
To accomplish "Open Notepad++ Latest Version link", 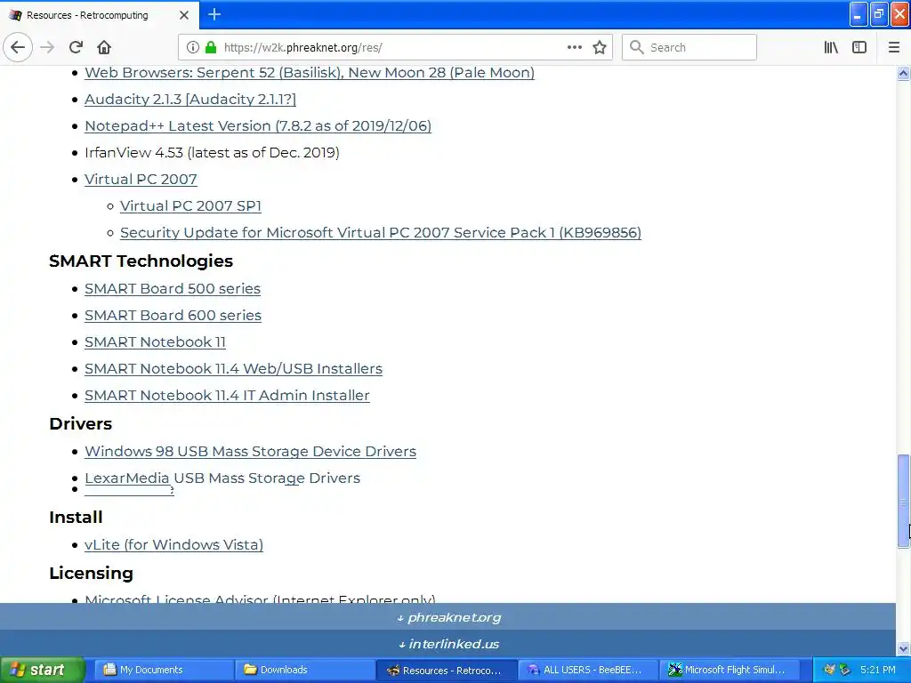I will [x=258, y=126].
